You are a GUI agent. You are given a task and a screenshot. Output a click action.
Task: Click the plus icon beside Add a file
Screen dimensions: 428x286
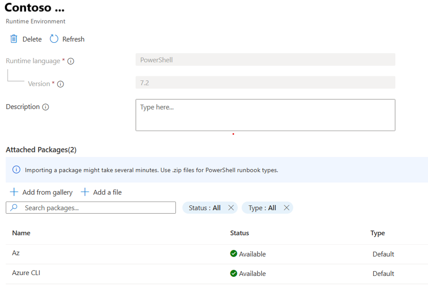pyautogui.click(x=85, y=192)
